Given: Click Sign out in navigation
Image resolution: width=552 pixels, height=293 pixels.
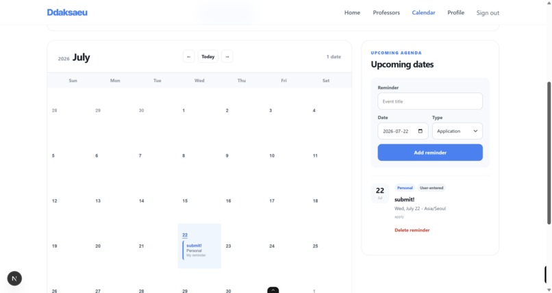Looking at the screenshot, I should coord(488,13).
